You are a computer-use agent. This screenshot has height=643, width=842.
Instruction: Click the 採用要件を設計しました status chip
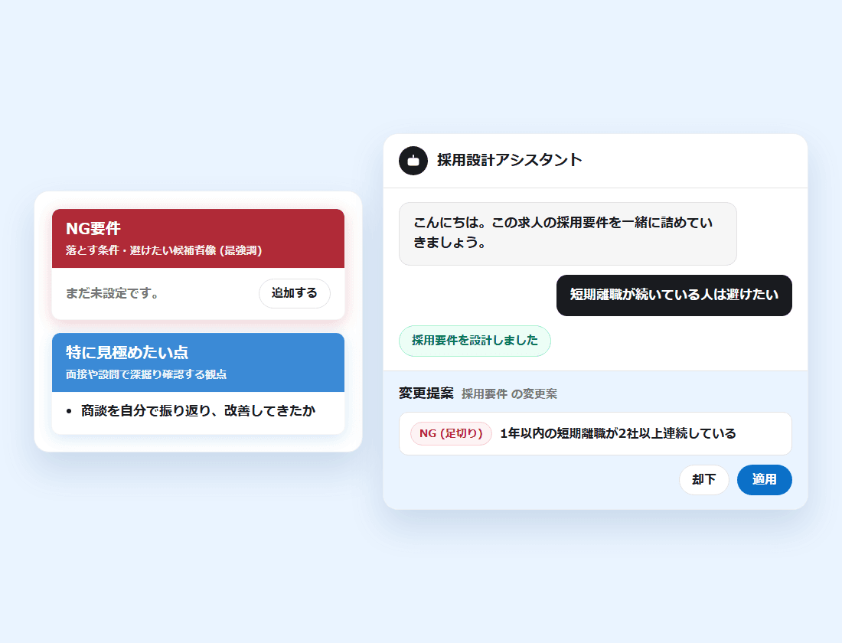coord(475,341)
